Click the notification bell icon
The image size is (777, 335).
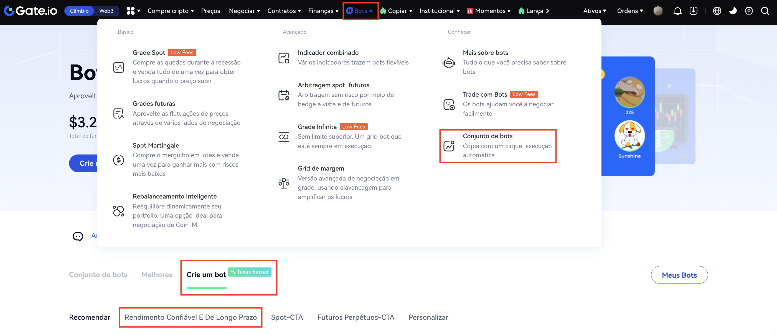(677, 11)
